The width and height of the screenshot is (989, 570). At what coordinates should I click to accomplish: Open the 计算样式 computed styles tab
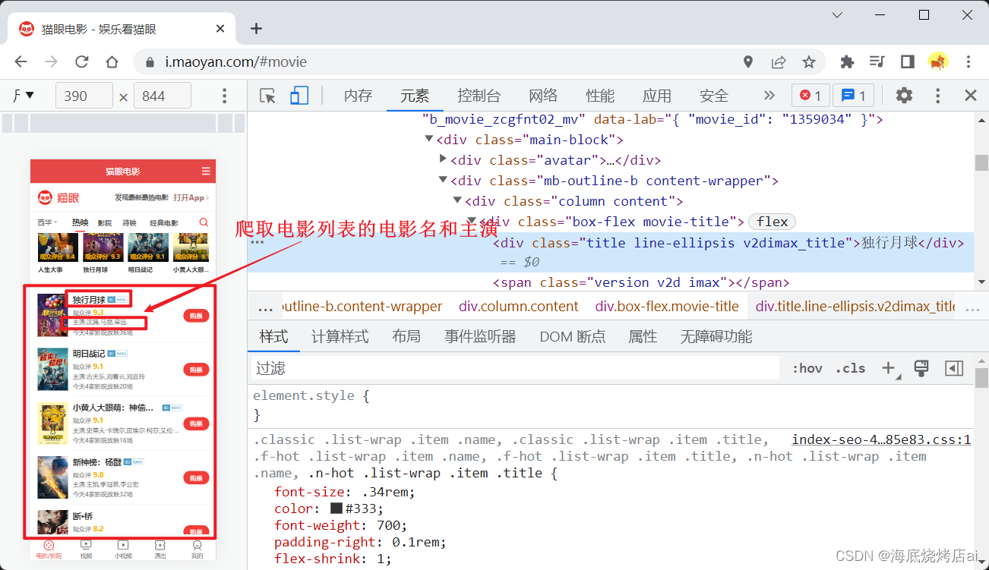[x=340, y=336]
